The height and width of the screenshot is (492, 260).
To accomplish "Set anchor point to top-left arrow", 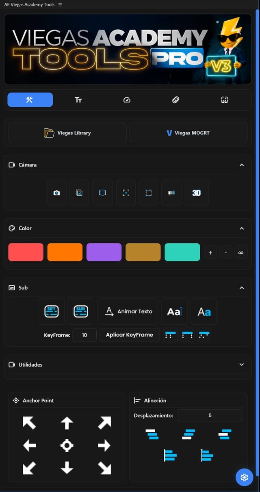I will tap(29, 423).
